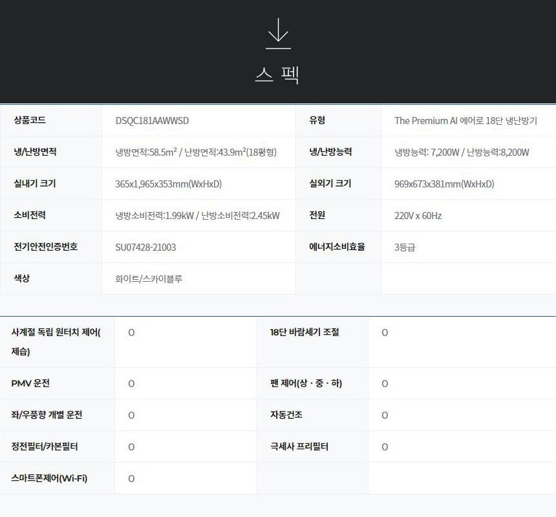Click The Premium AI 에어로 18단 냉난방기 text

coord(465,121)
